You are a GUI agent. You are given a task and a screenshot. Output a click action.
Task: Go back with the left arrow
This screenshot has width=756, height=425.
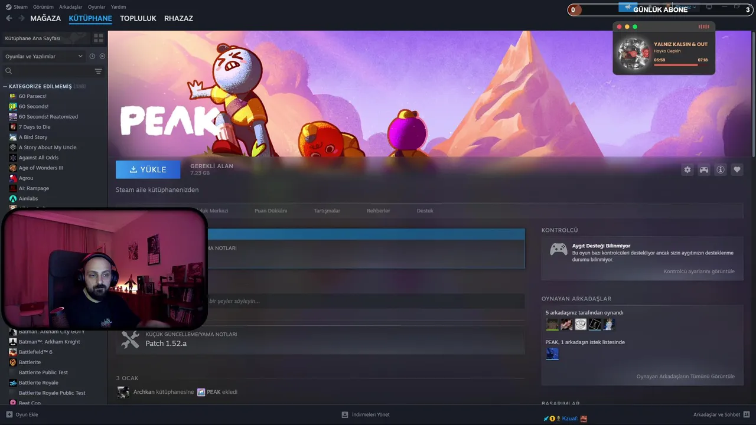pos(9,18)
